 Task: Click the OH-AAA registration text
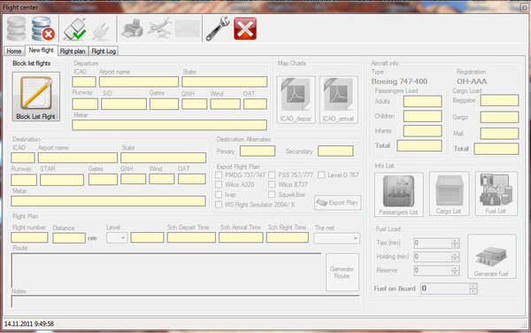coord(472,81)
